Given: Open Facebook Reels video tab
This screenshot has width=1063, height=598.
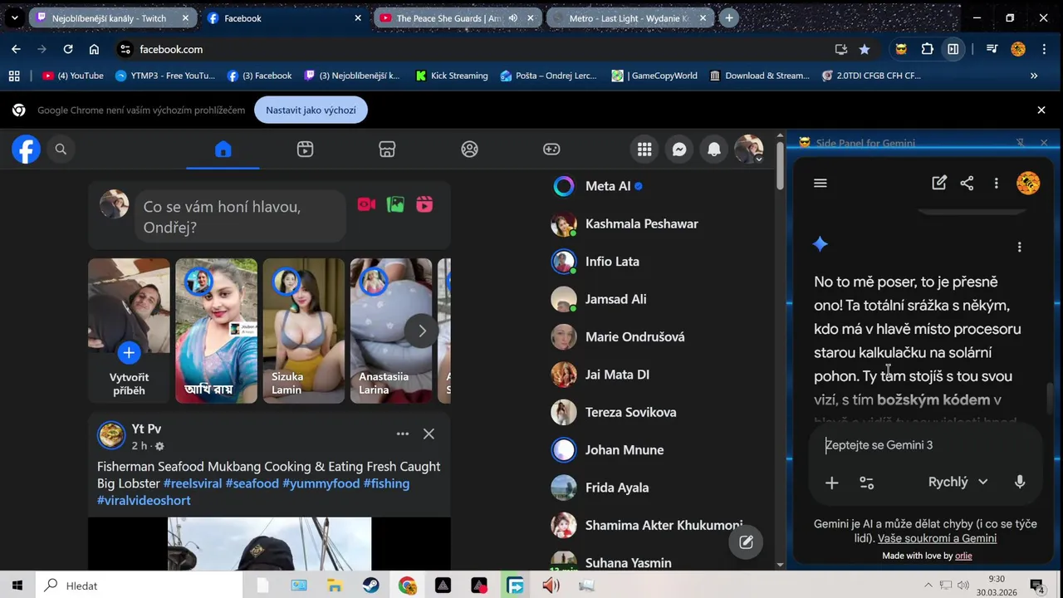Looking at the screenshot, I should pyautogui.click(x=305, y=149).
